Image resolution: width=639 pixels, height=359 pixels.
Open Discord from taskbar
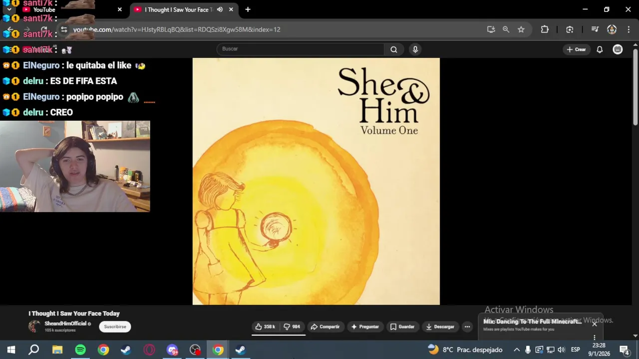click(172, 350)
